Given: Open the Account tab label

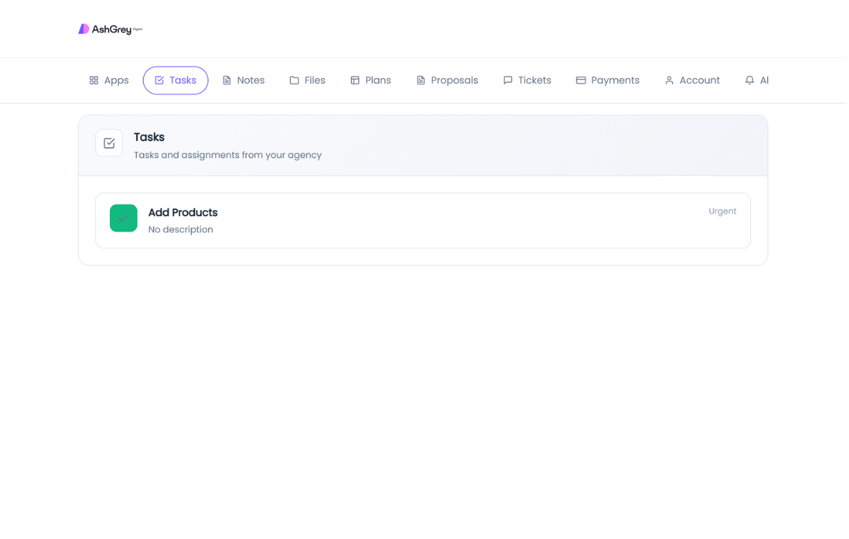Looking at the screenshot, I should click(699, 80).
